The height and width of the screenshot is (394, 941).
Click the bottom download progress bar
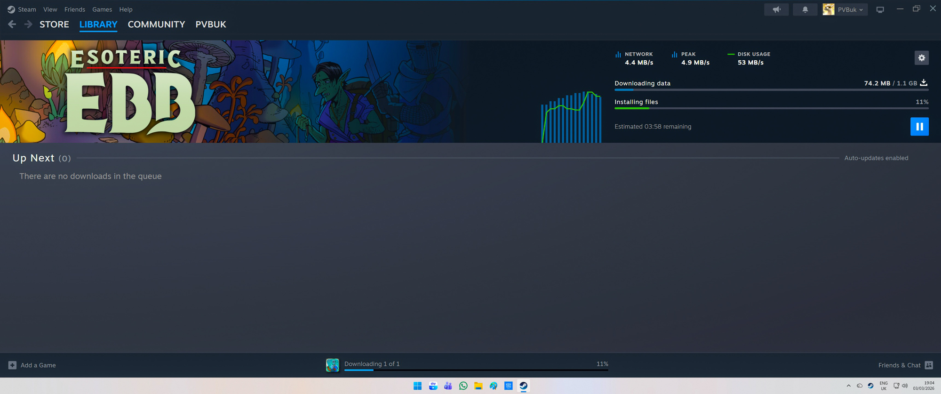(x=476, y=370)
